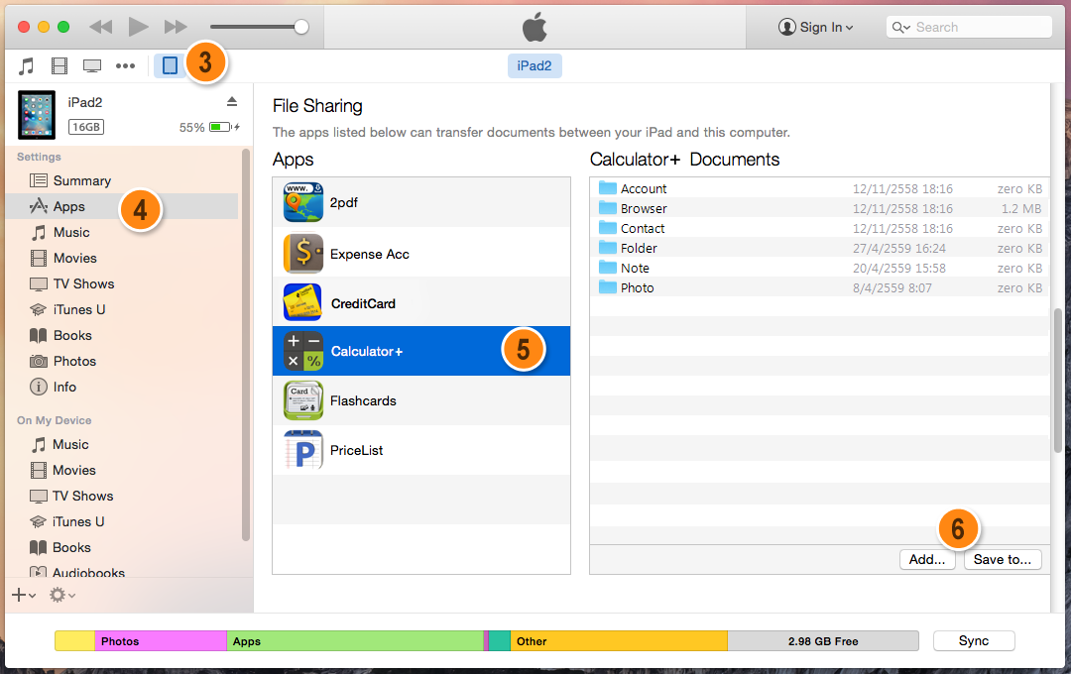Click the iPad2 device thumbnail
Screen dimensions: 1071x674
37,115
